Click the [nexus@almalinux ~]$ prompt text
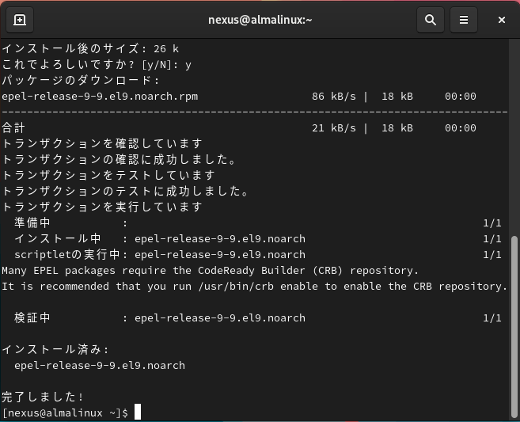 (x=65, y=412)
